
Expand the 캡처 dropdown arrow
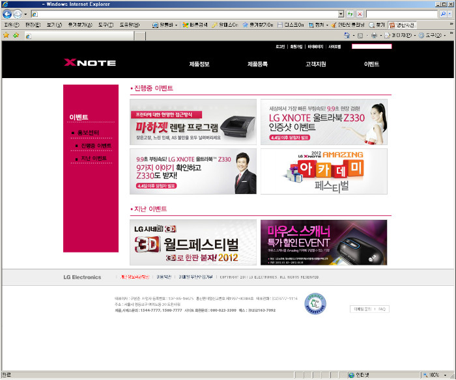tap(327, 25)
